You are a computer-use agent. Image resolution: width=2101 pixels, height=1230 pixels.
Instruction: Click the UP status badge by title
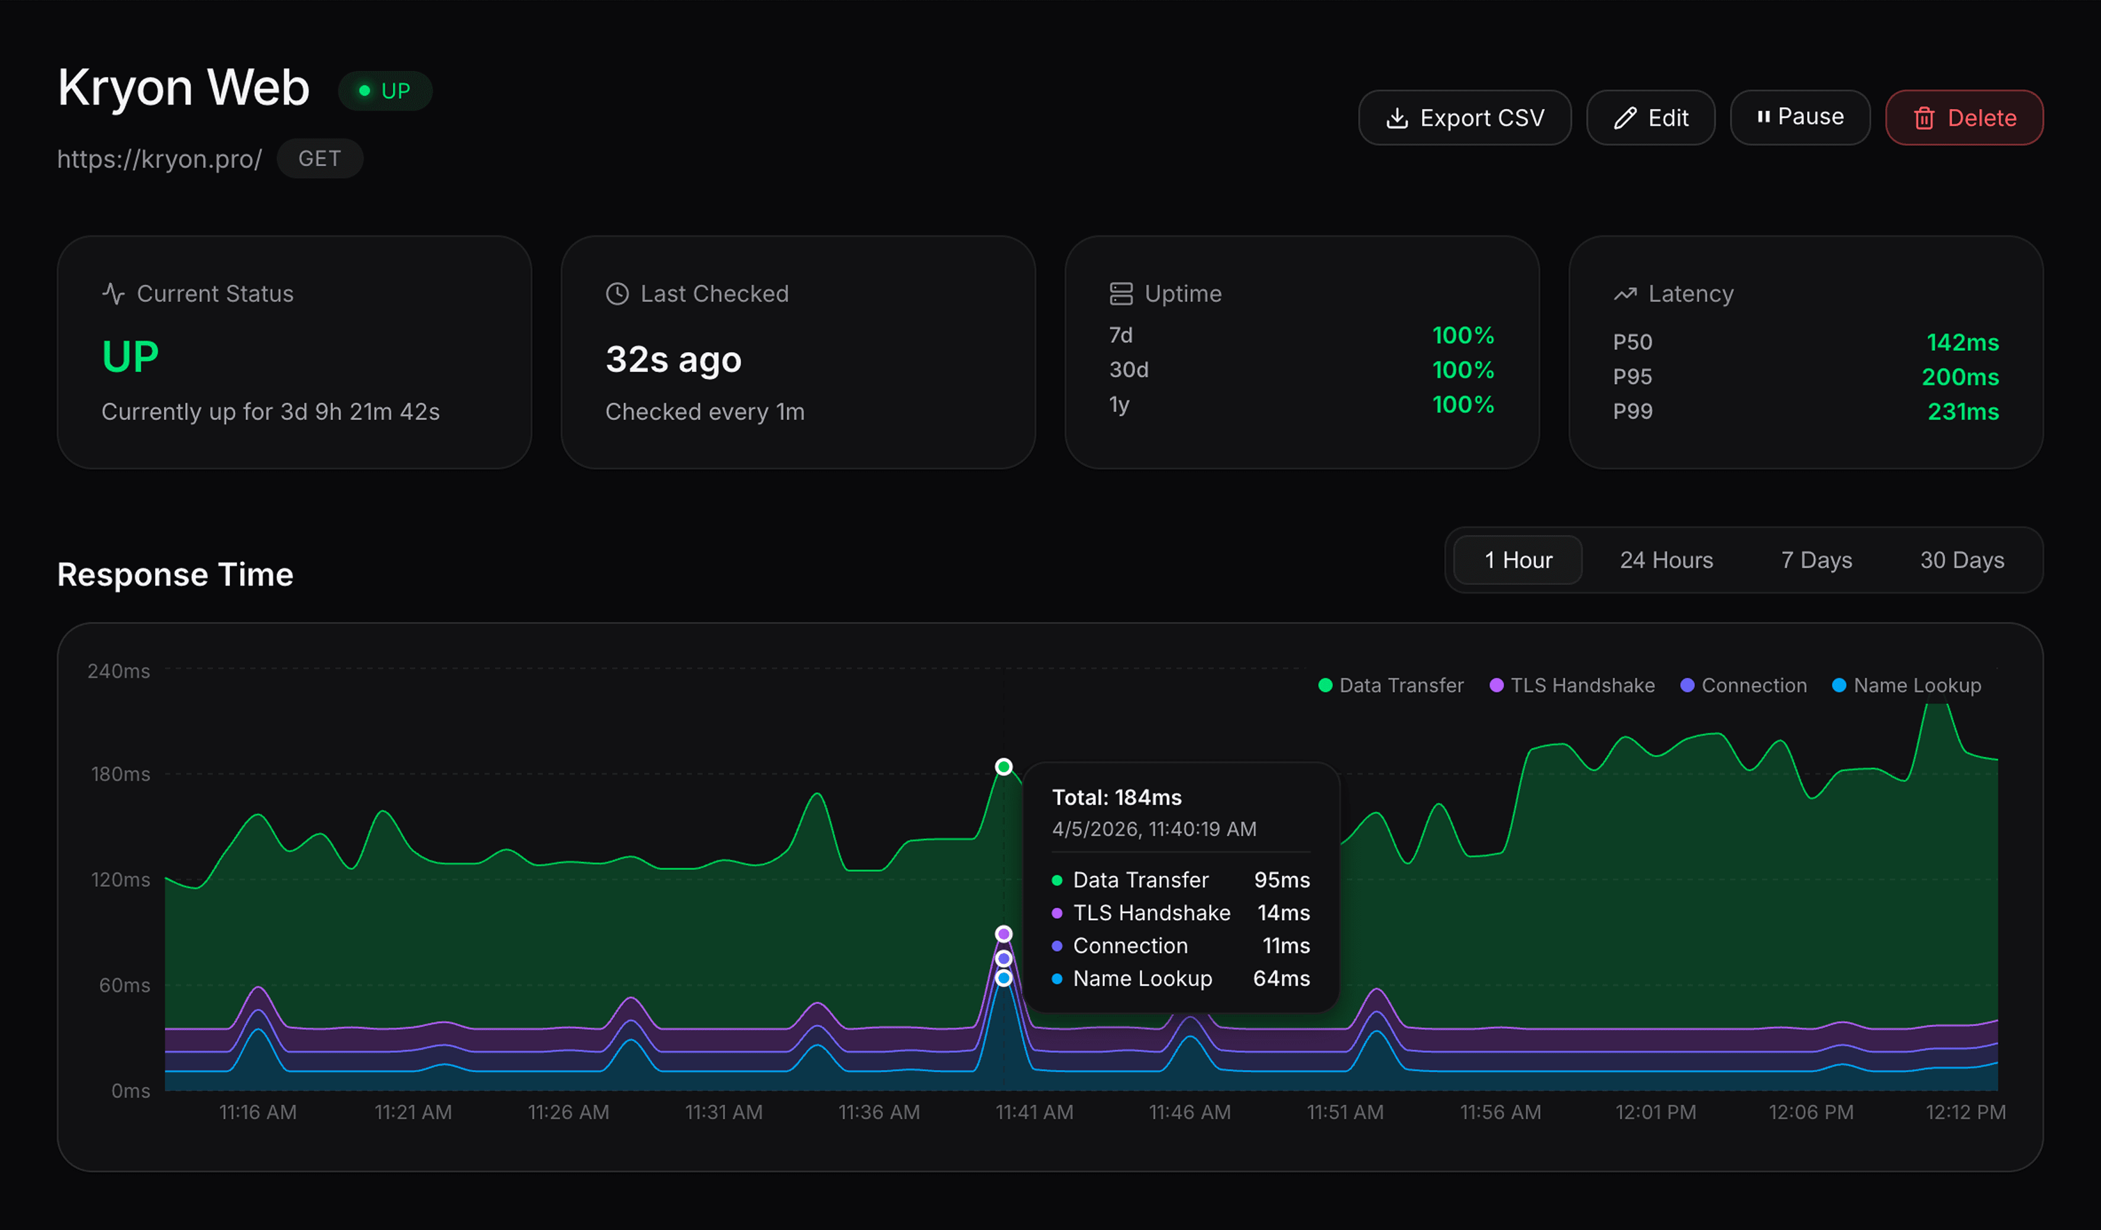coord(385,90)
